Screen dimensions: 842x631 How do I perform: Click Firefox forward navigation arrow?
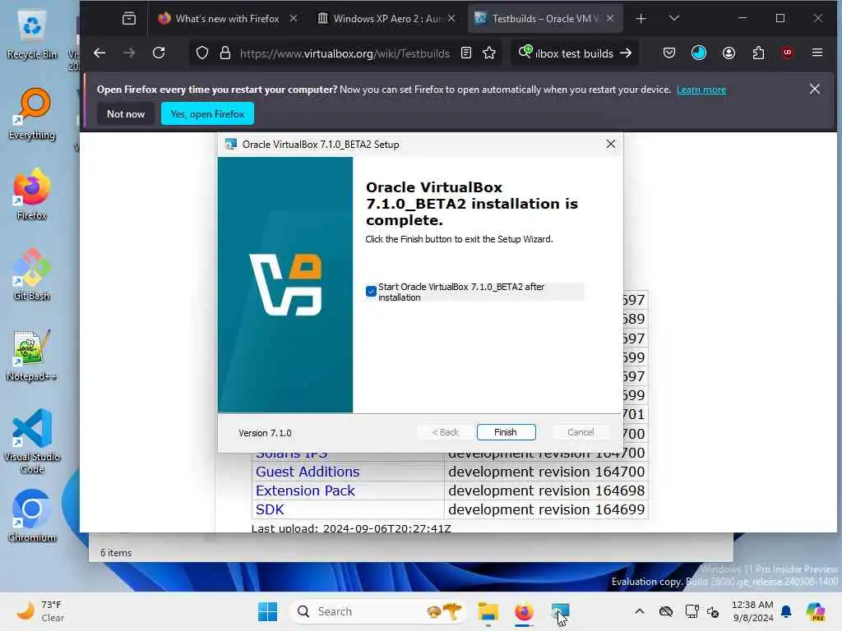point(129,53)
